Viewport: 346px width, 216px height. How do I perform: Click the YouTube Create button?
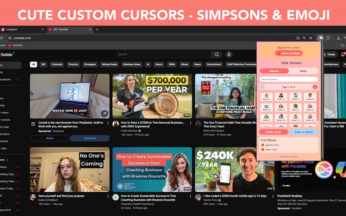click(x=329, y=54)
